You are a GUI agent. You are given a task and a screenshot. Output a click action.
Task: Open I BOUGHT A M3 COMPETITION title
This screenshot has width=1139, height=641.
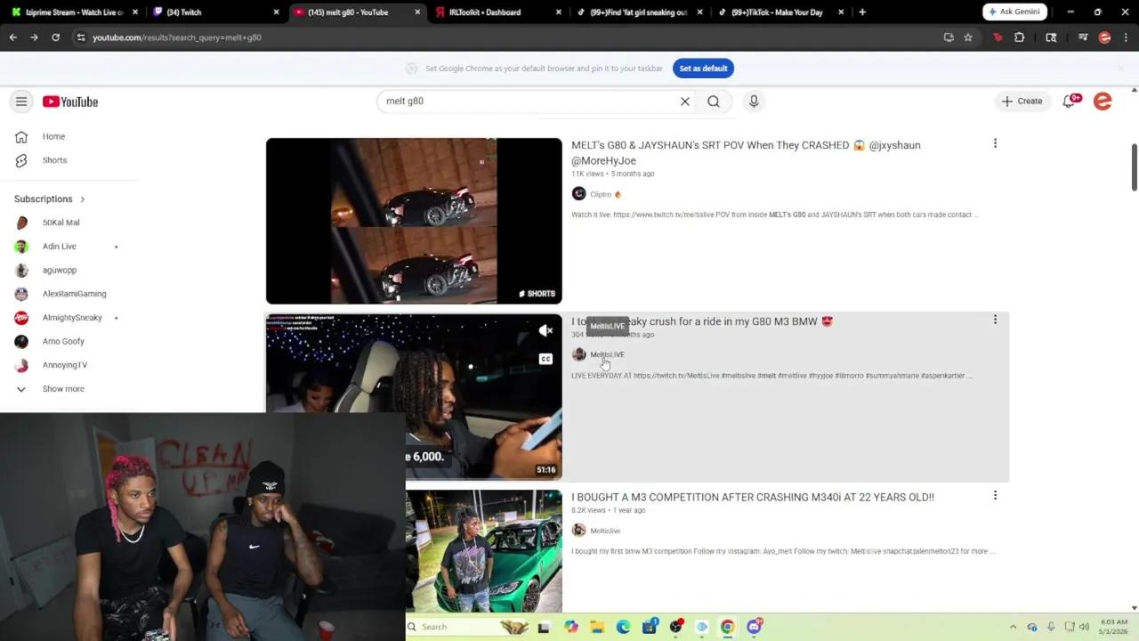[753, 497]
